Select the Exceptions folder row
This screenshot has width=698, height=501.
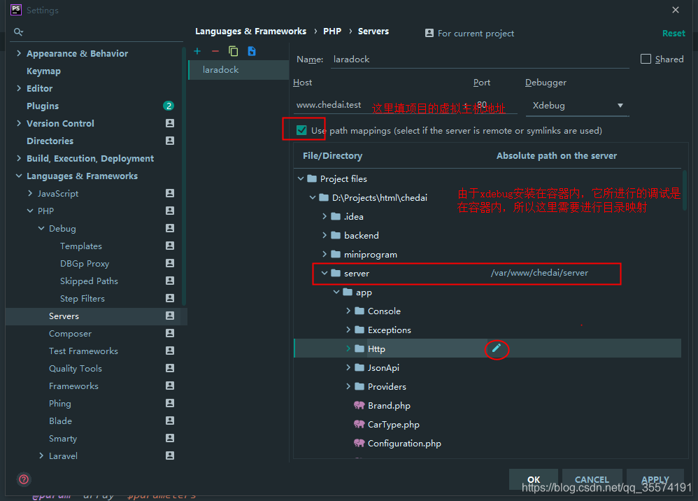pos(487,330)
